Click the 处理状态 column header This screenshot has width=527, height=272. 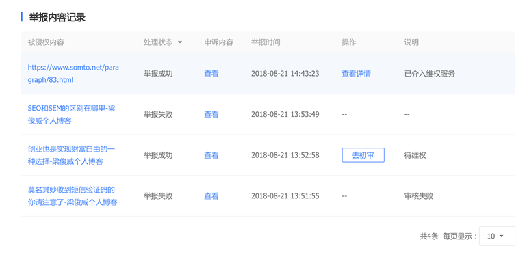(158, 42)
